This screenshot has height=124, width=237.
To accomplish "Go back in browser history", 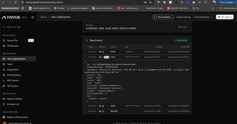I will [x=4, y=2].
